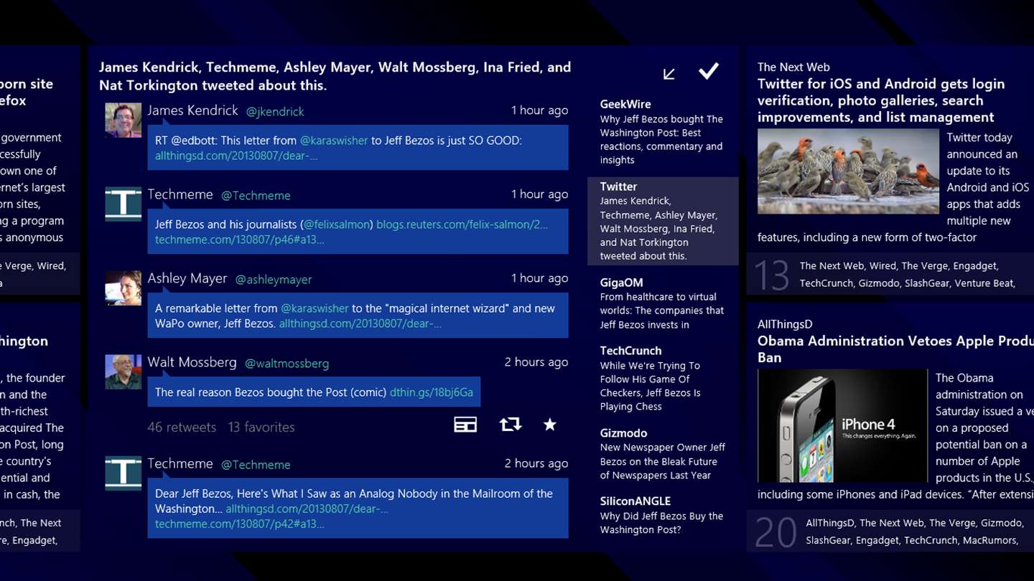
Task: Open techmeme.com/130807/p46#a13 link
Action: tap(239, 240)
